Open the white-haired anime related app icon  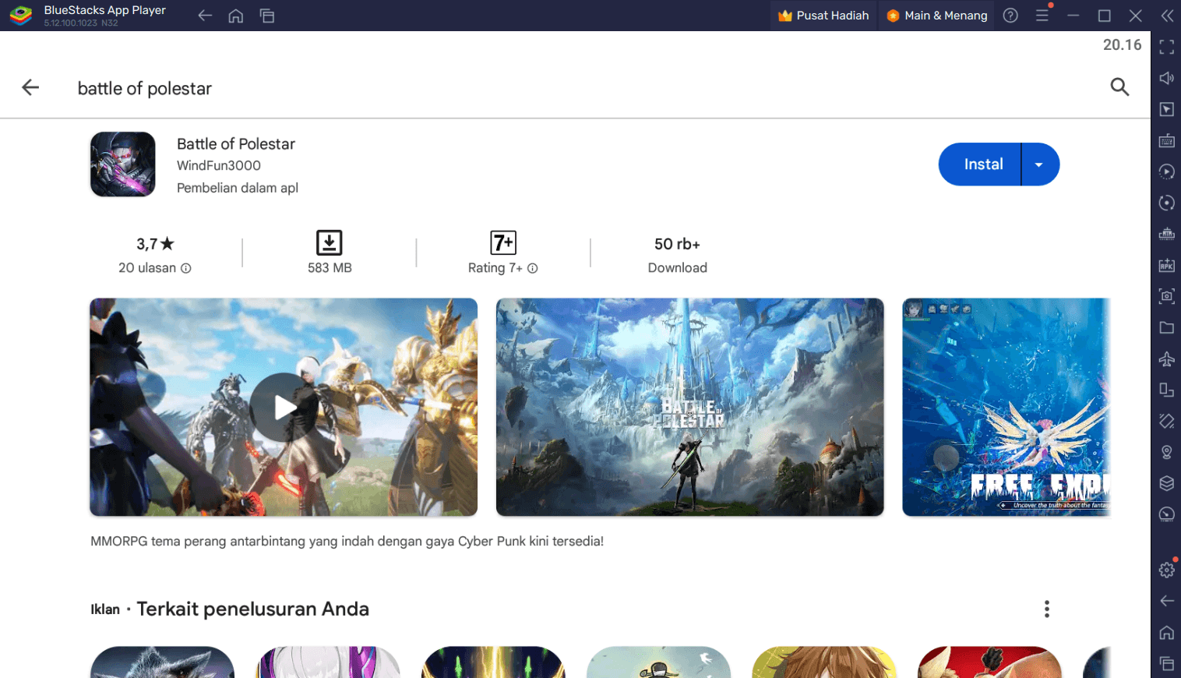pyautogui.click(x=328, y=662)
